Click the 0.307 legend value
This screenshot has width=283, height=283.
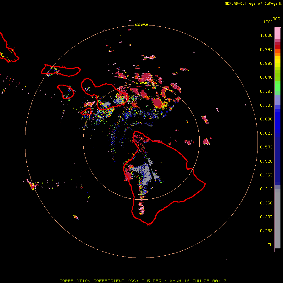(266, 217)
